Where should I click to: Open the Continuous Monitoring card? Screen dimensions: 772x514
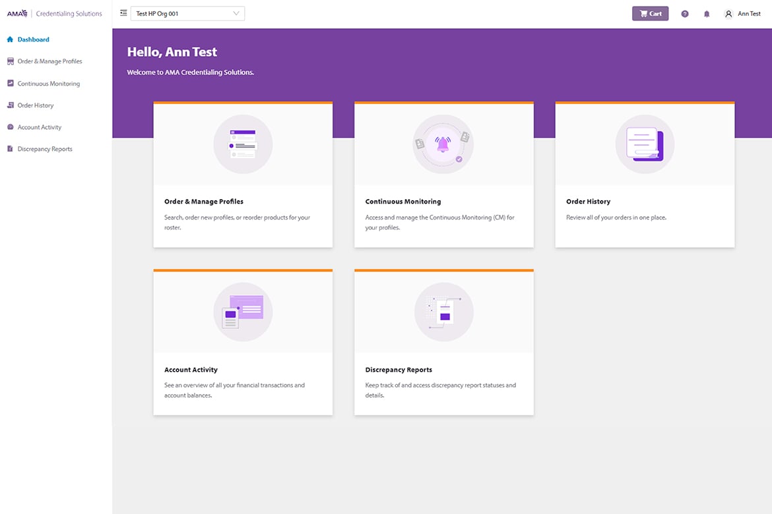(443, 175)
